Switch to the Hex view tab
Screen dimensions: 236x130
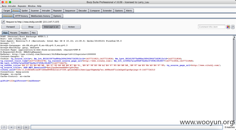pos(34,33)
